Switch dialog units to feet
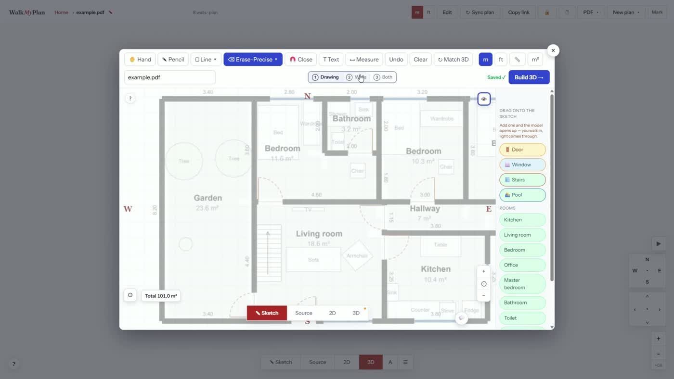Viewport: 674px width, 379px height. pos(501,59)
